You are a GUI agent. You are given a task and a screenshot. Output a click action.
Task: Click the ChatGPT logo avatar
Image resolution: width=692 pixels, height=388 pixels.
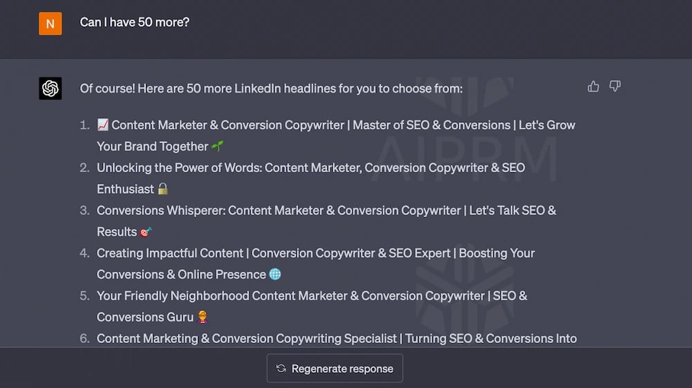pyautogui.click(x=51, y=89)
